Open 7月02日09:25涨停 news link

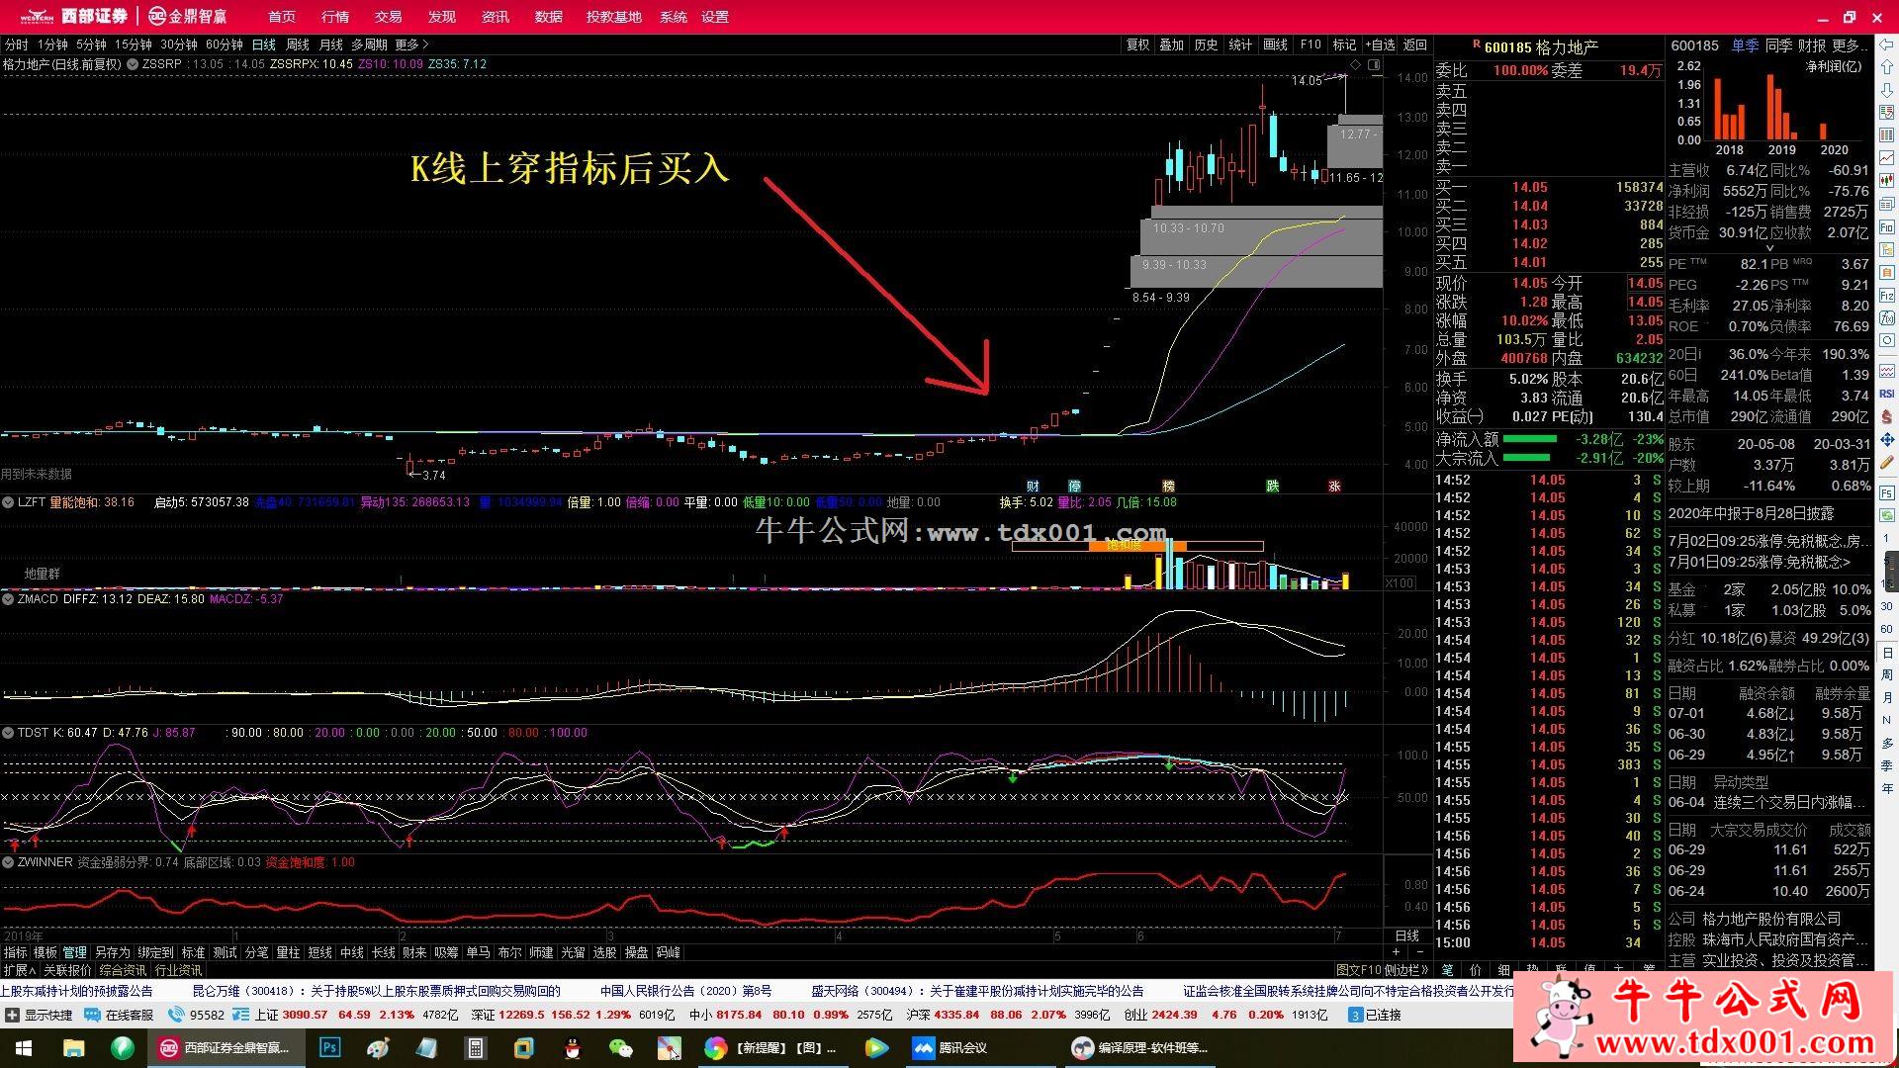[1768, 541]
